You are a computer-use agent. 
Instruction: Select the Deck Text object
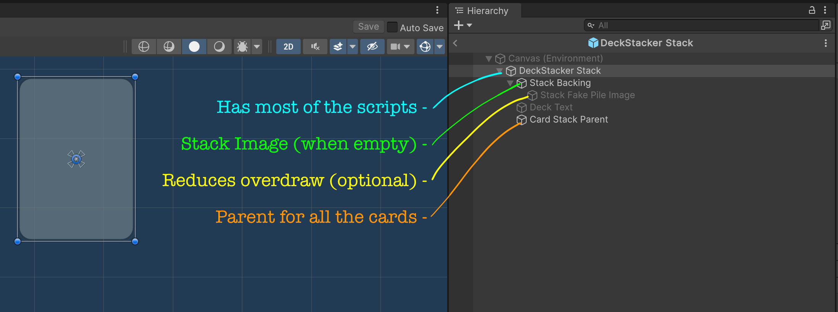point(551,107)
